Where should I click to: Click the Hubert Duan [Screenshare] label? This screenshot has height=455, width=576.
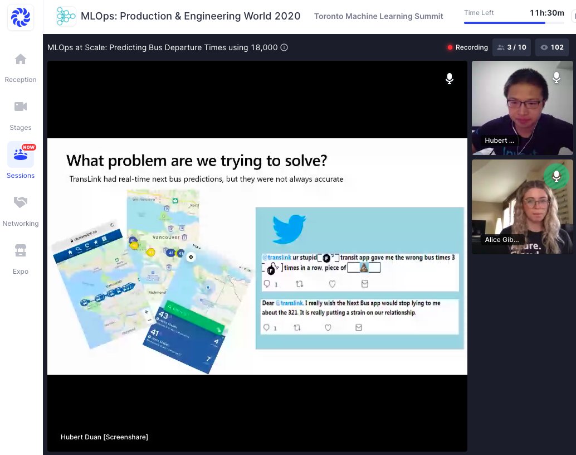coord(104,437)
